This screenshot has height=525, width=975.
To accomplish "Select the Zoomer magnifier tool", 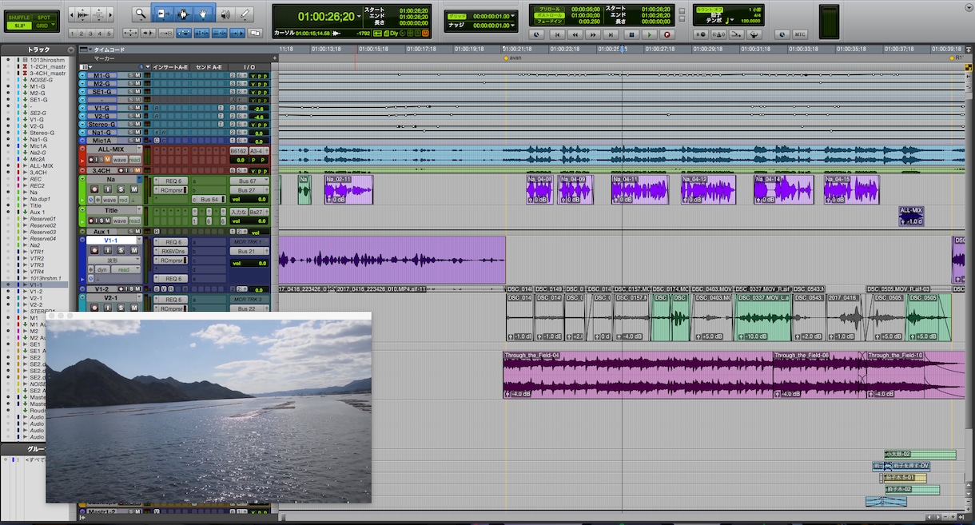I will tap(141, 14).
